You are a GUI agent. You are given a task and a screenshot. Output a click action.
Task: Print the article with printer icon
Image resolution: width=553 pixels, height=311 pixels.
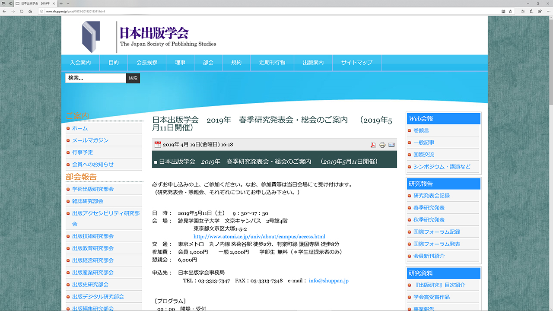coord(382,145)
